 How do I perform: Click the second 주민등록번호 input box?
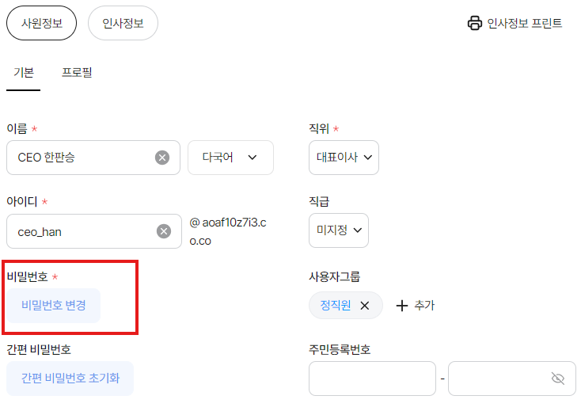click(x=499, y=379)
